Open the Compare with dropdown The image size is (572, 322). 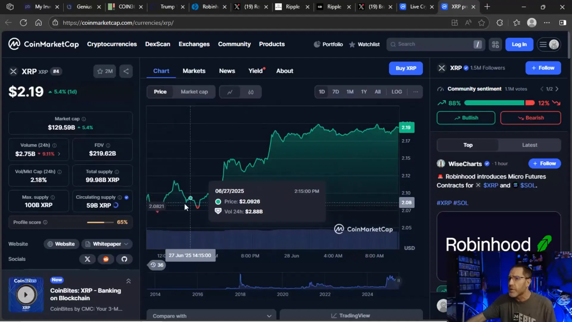212,316
